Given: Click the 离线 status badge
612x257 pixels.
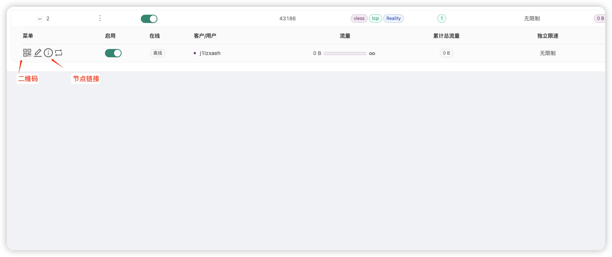Looking at the screenshot, I should coord(157,54).
